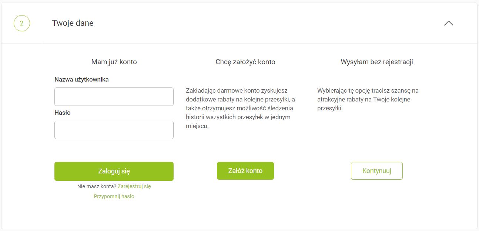Click the 'Twoje dane' section title
Image resolution: width=479 pixels, height=231 pixels.
point(73,23)
